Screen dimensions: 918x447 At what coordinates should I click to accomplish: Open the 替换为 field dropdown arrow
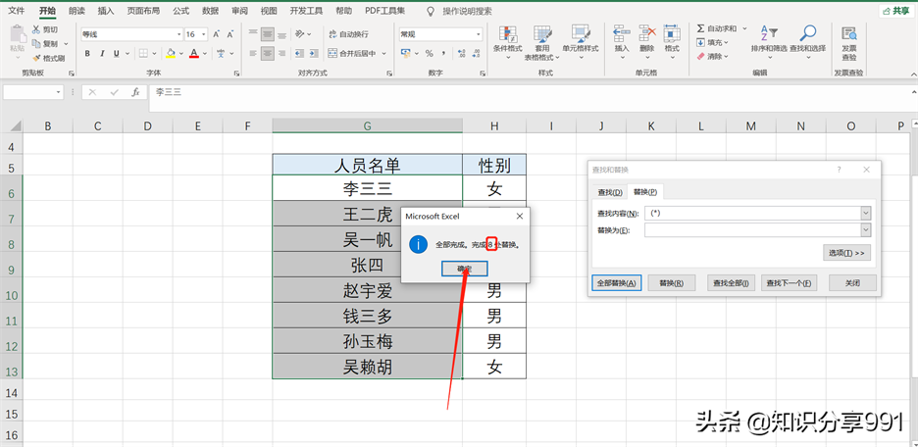[x=865, y=229]
